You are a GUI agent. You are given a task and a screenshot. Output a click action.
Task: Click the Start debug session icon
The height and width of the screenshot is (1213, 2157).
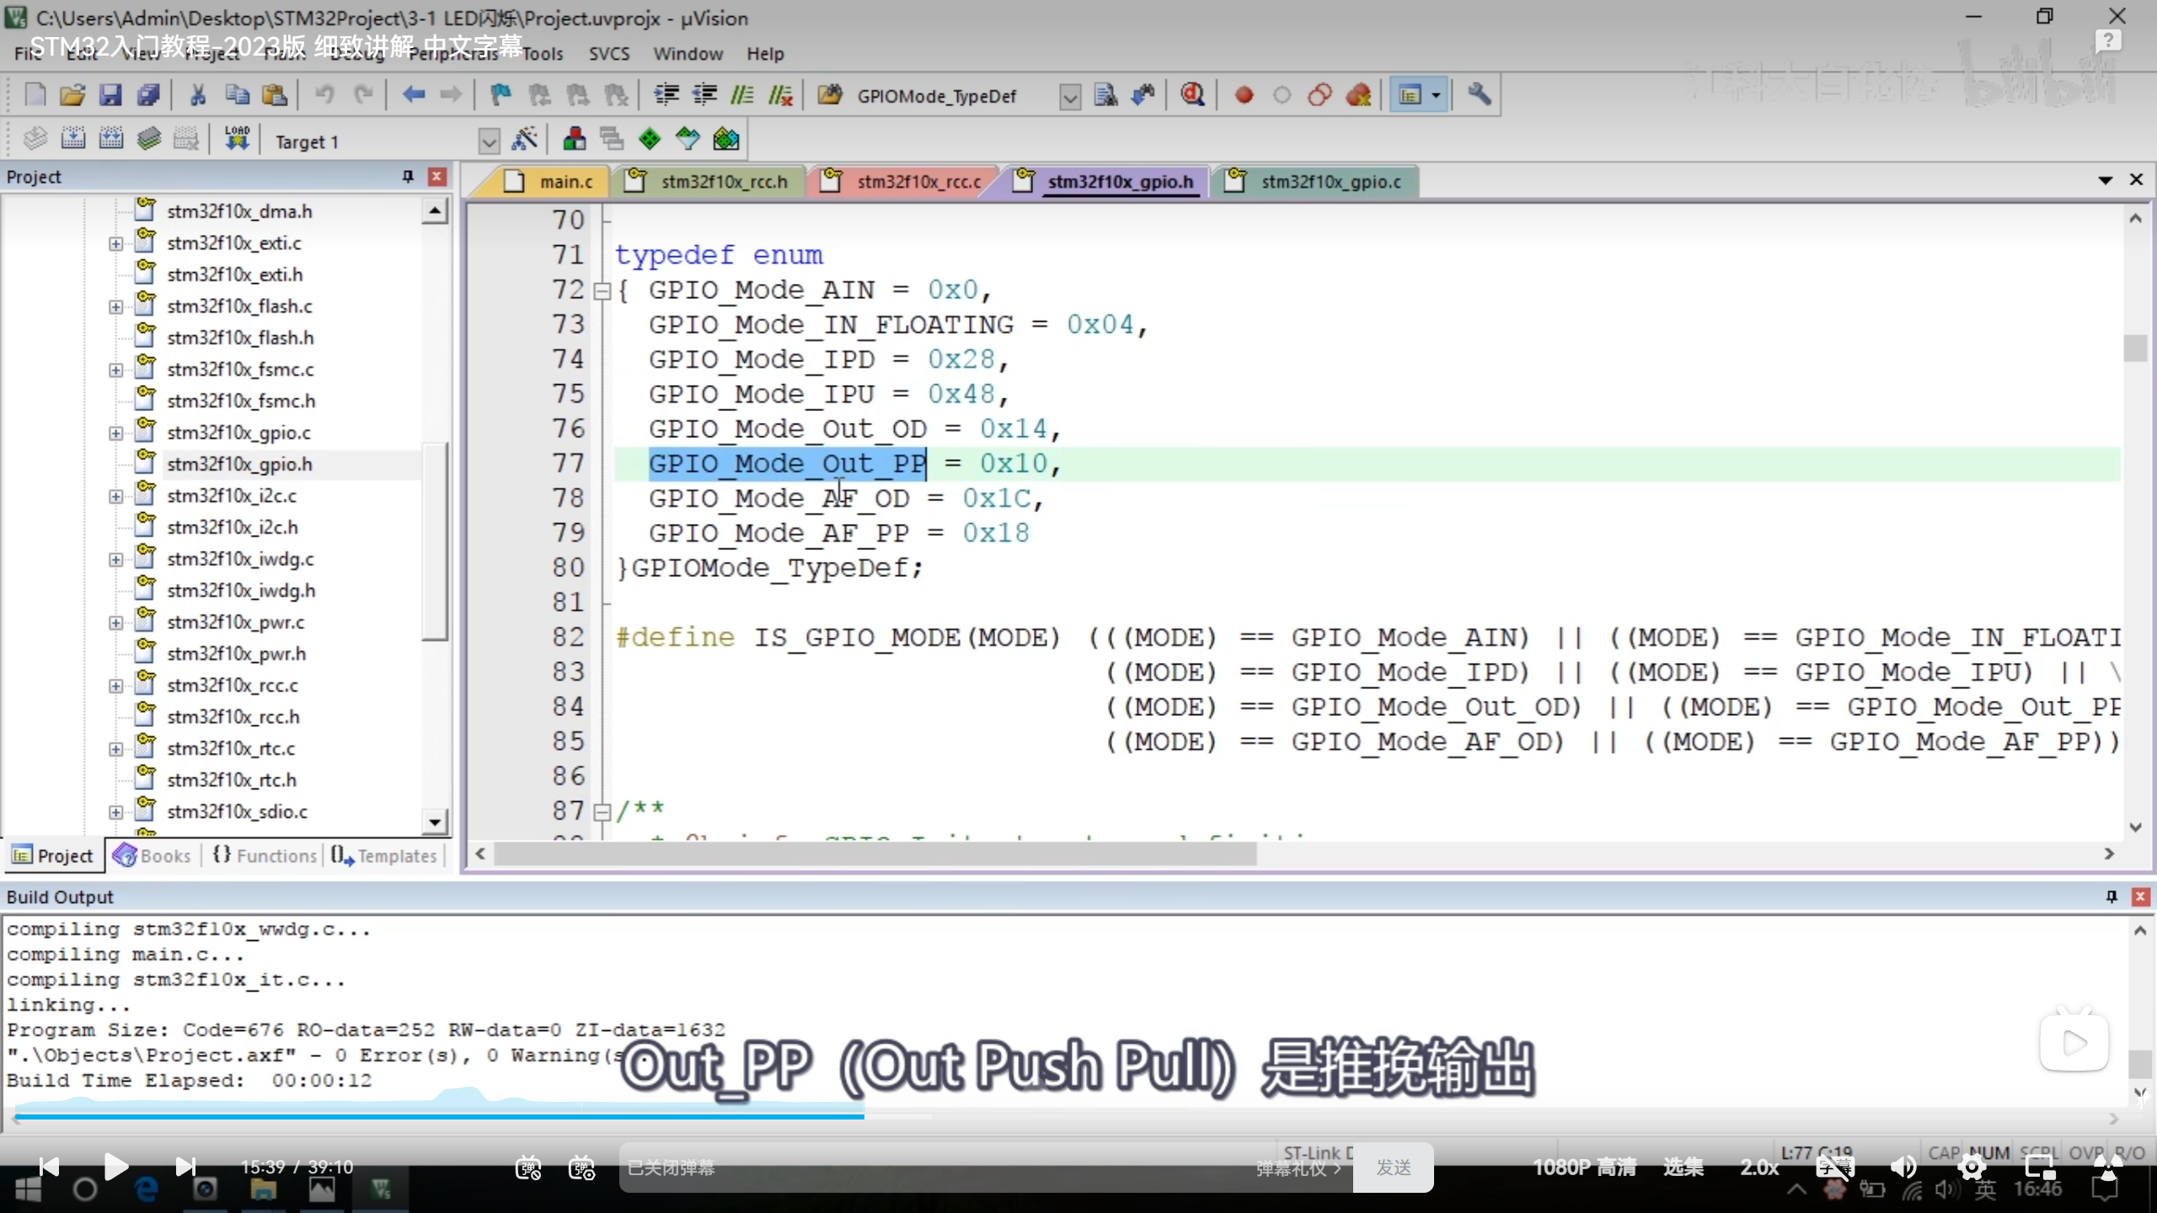point(1191,95)
